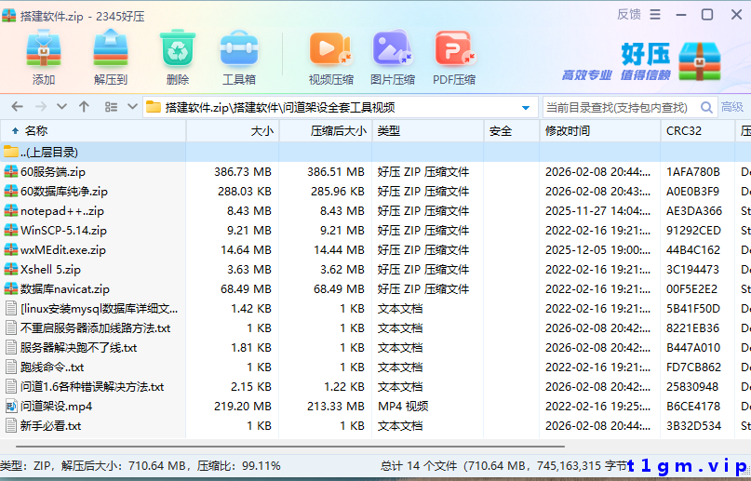Image resolution: width=751 pixels, height=481 pixels.
Task: Go up one directory level arrow
Action: [x=85, y=107]
